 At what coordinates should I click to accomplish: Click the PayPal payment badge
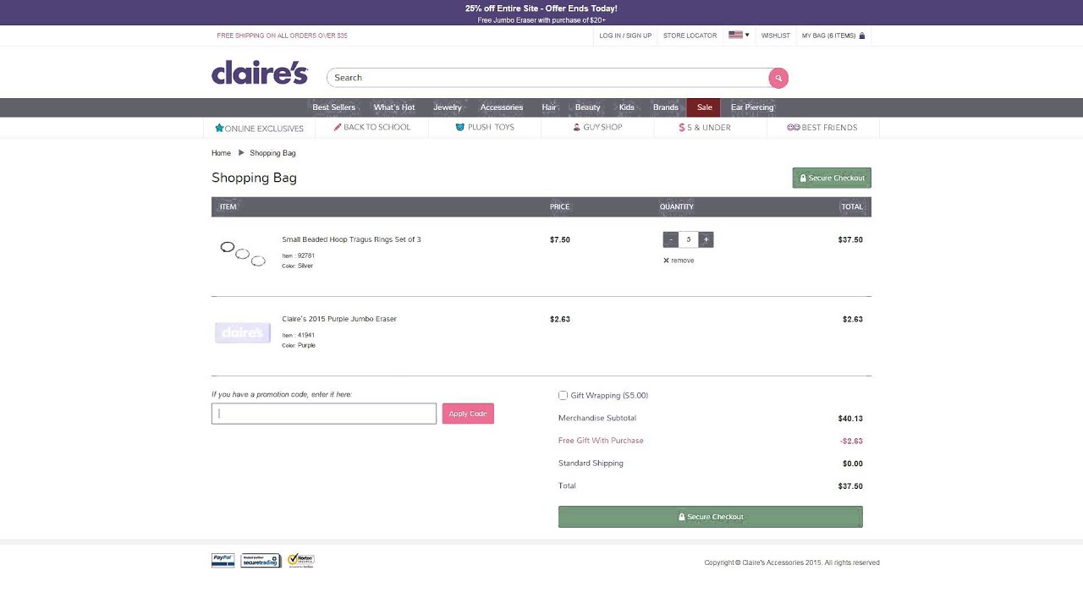click(223, 560)
